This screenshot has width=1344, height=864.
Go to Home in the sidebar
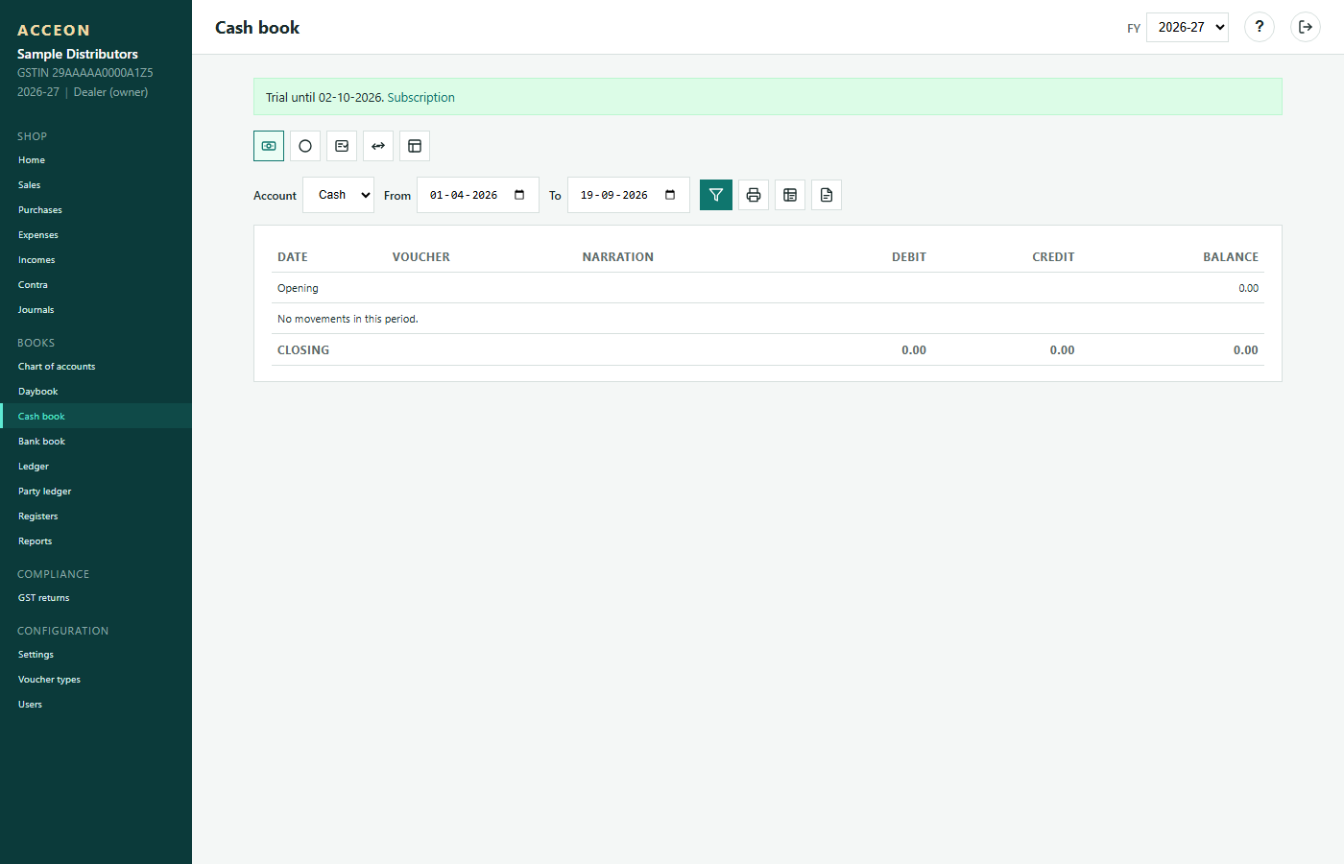[96, 160]
